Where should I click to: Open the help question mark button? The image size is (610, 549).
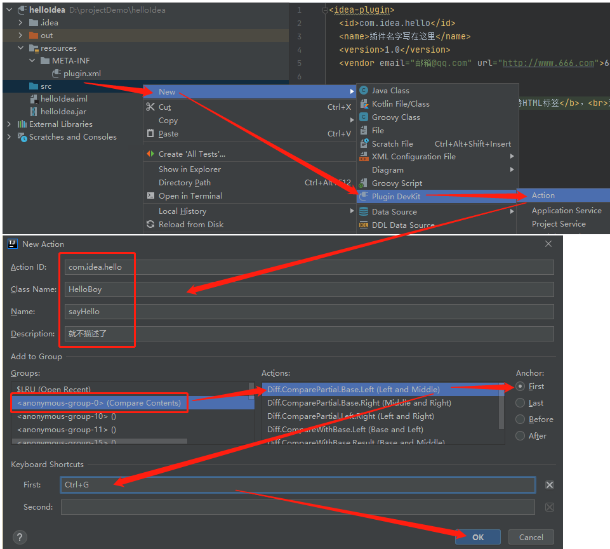tap(20, 538)
